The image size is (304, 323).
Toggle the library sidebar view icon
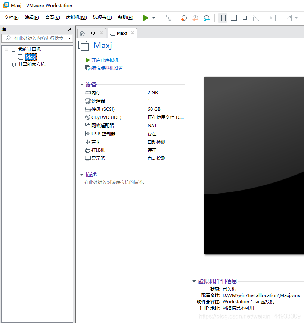pyautogui.click(x=223, y=18)
